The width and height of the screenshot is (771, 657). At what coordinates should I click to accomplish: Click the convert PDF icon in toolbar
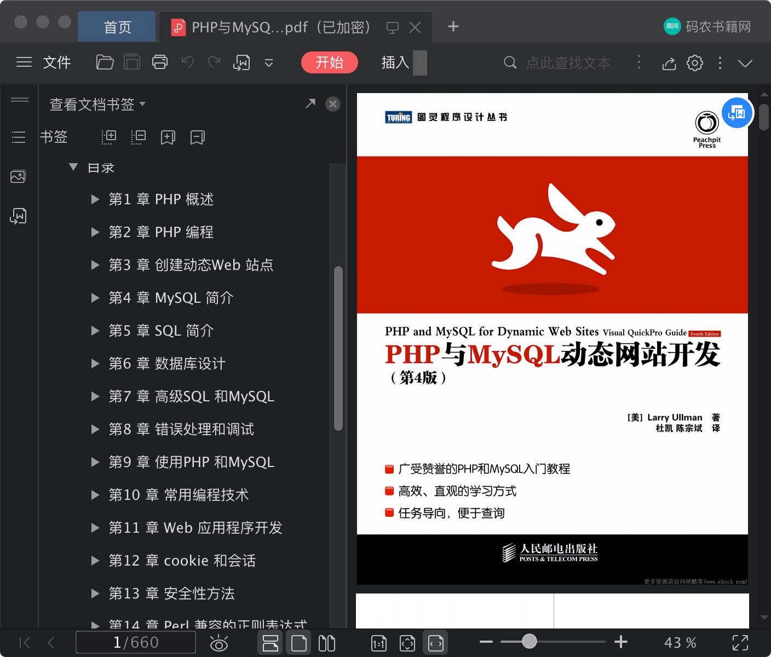241,63
